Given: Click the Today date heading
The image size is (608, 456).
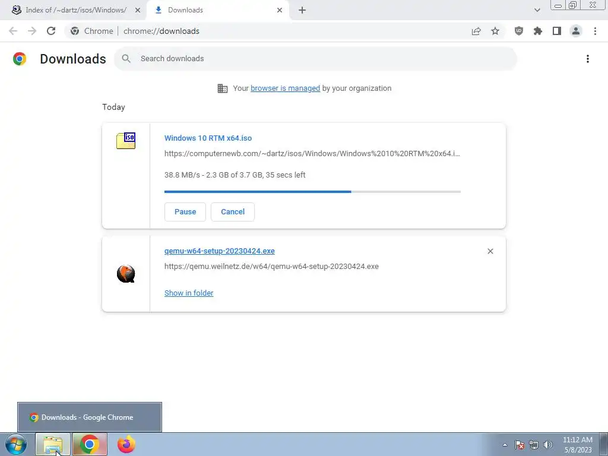Looking at the screenshot, I should 113,107.
